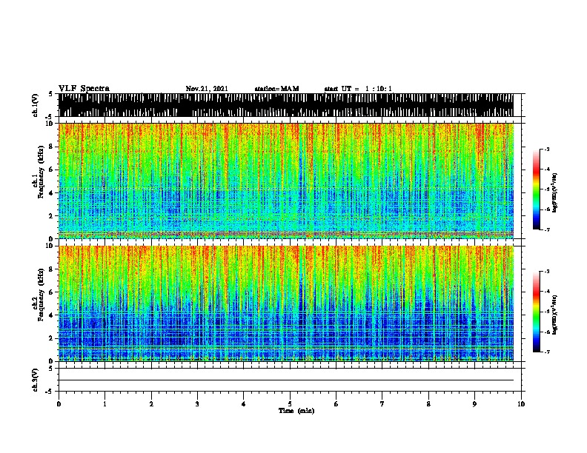This screenshot has width=587, height=453.
Task: Click time axis tick label "8"
Action: [x=428, y=404]
